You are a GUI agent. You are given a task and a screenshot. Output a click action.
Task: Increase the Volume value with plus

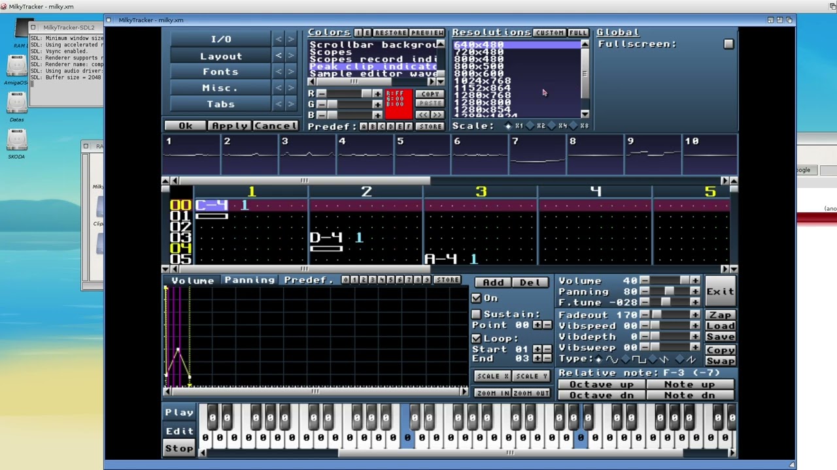694,280
